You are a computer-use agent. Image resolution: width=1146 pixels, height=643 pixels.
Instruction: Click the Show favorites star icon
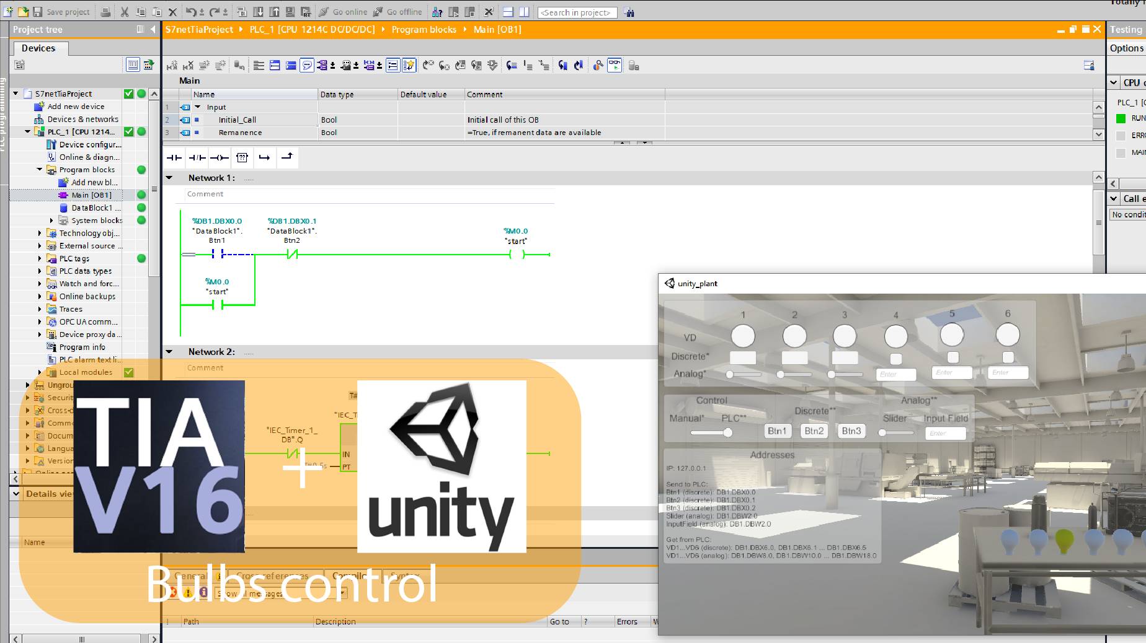(x=409, y=65)
